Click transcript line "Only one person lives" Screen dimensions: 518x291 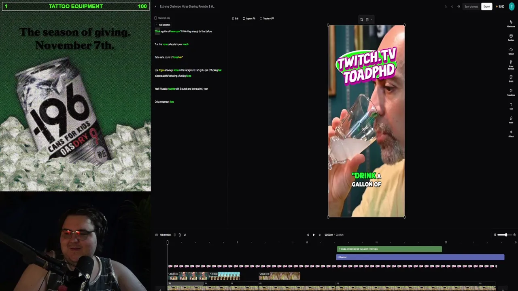(164, 102)
